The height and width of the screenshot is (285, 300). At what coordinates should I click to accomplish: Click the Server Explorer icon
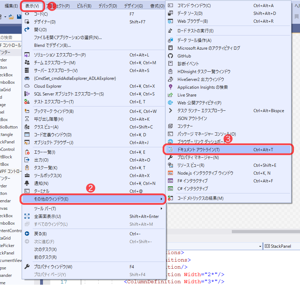click(x=27, y=70)
